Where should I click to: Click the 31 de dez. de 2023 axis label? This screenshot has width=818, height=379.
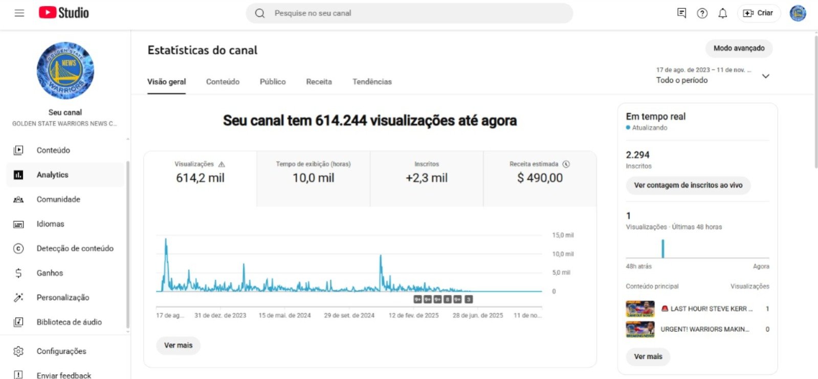pyautogui.click(x=220, y=316)
